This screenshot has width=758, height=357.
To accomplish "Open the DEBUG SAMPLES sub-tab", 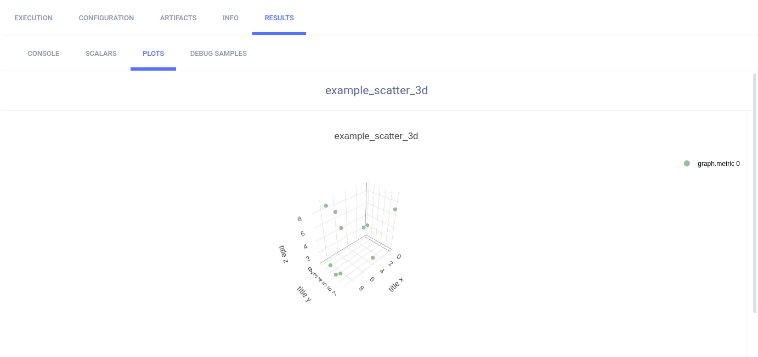I will (218, 53).
